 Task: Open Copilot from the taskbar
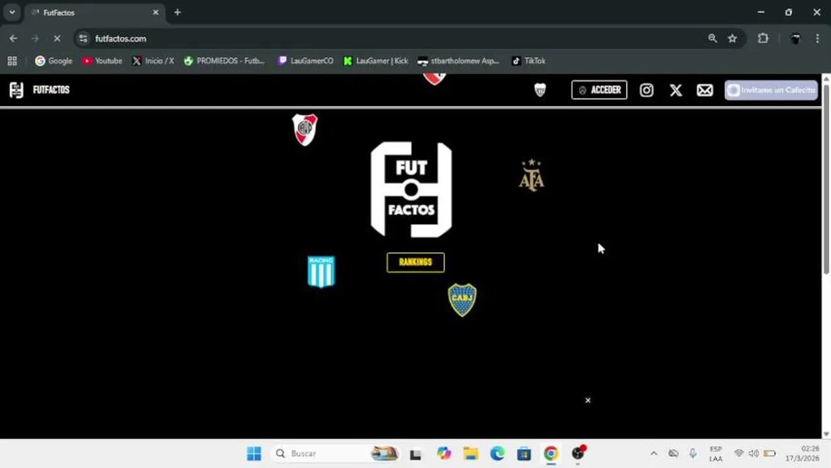click(x=443, y=454)
